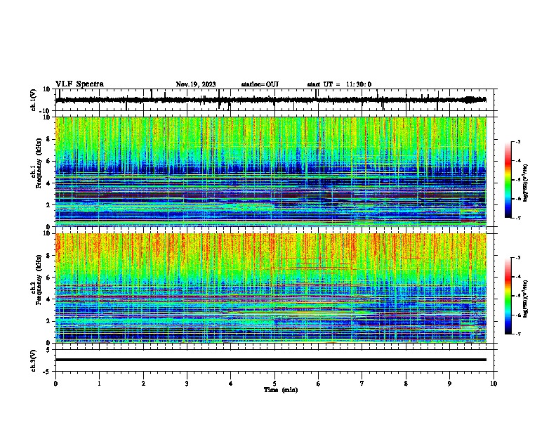Click the time axis tick label "10"
556x430 pixels.
pyautogui.click(x=494, y=384)
